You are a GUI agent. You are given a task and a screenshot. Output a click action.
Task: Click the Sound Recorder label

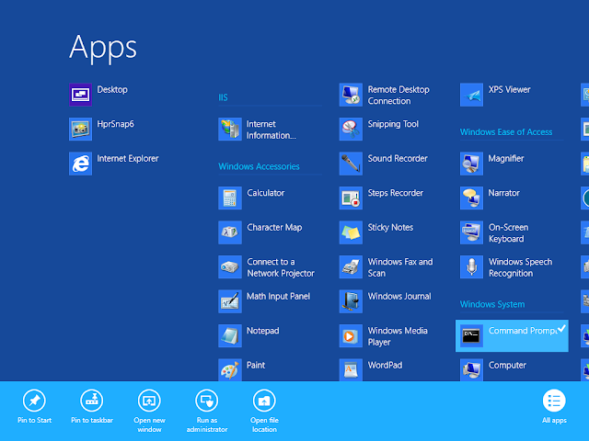pos(398,159)
